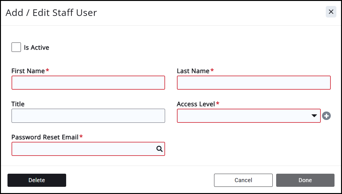Focus the Last Name input field

[x=253, y=83]
